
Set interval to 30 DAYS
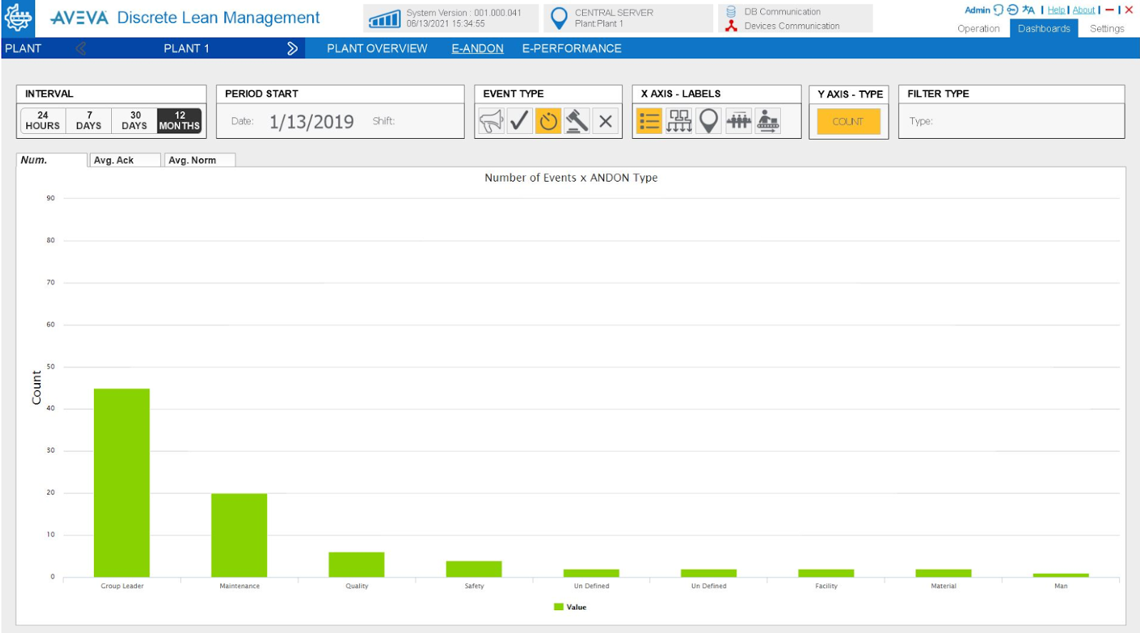135,120
